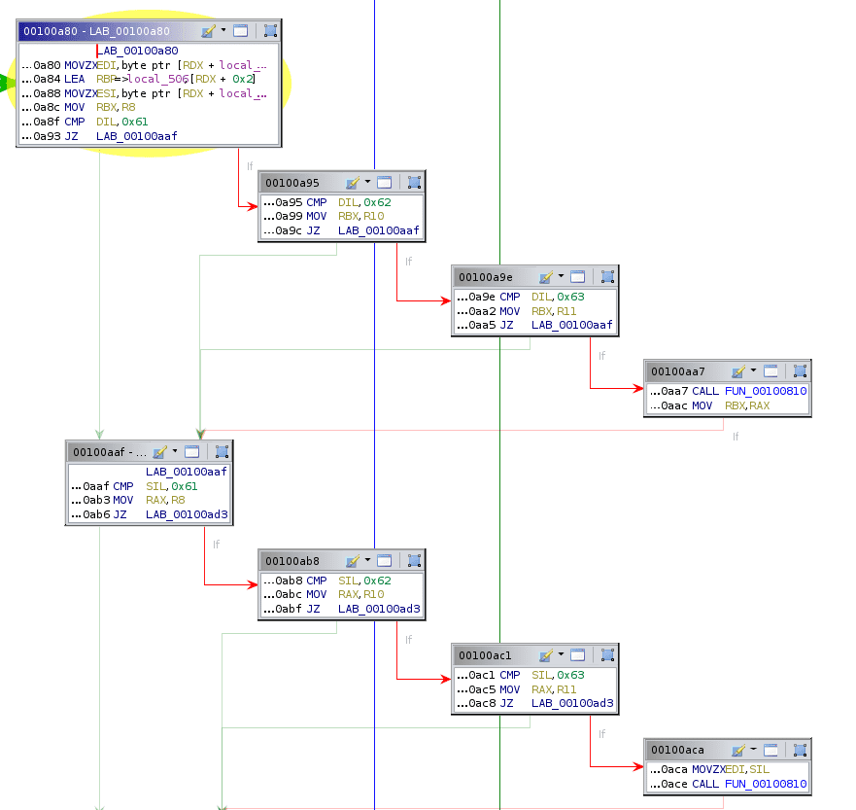Click group vertices icon on block 00100aa7

pyautogui.click(x=800, y=371)
